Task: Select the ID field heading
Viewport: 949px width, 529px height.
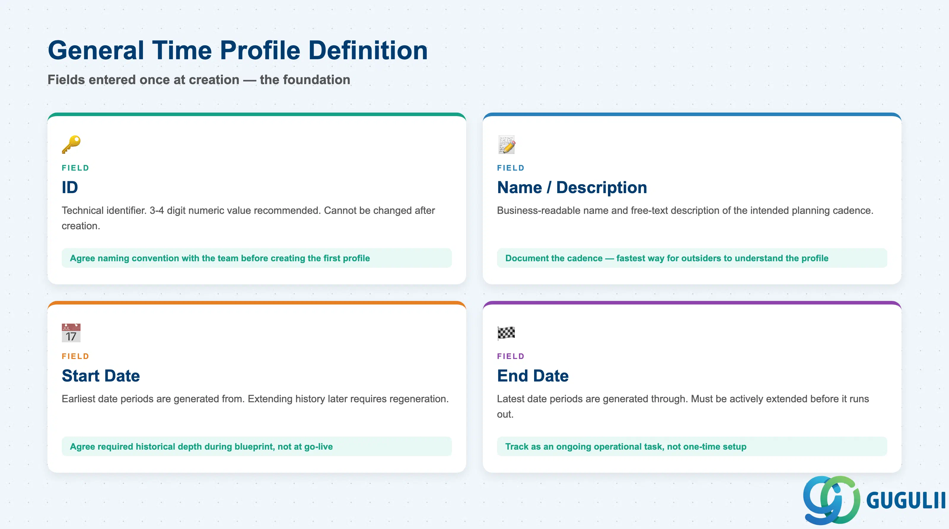Action: coord(70,187)
